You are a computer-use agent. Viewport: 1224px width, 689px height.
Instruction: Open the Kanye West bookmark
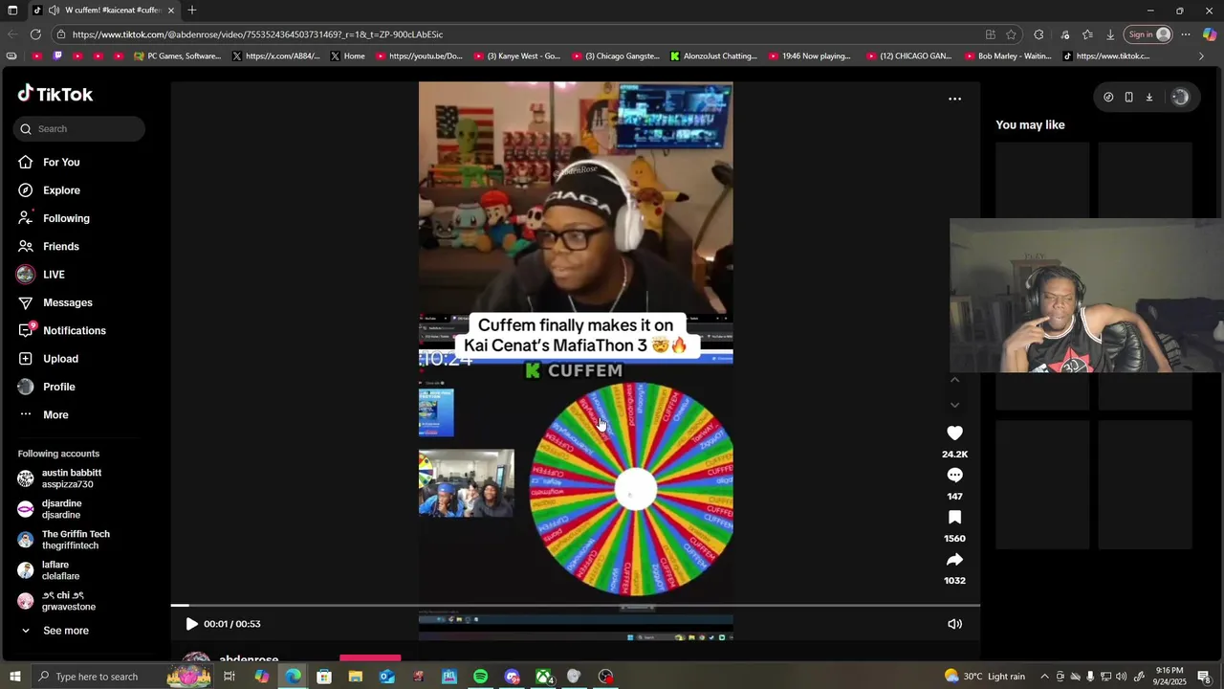(517, 56)
